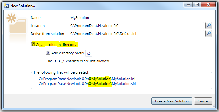The height and width of the screenshot is (112, 219).
Task: Close the dialog with the red X
Action: point(208,5)
